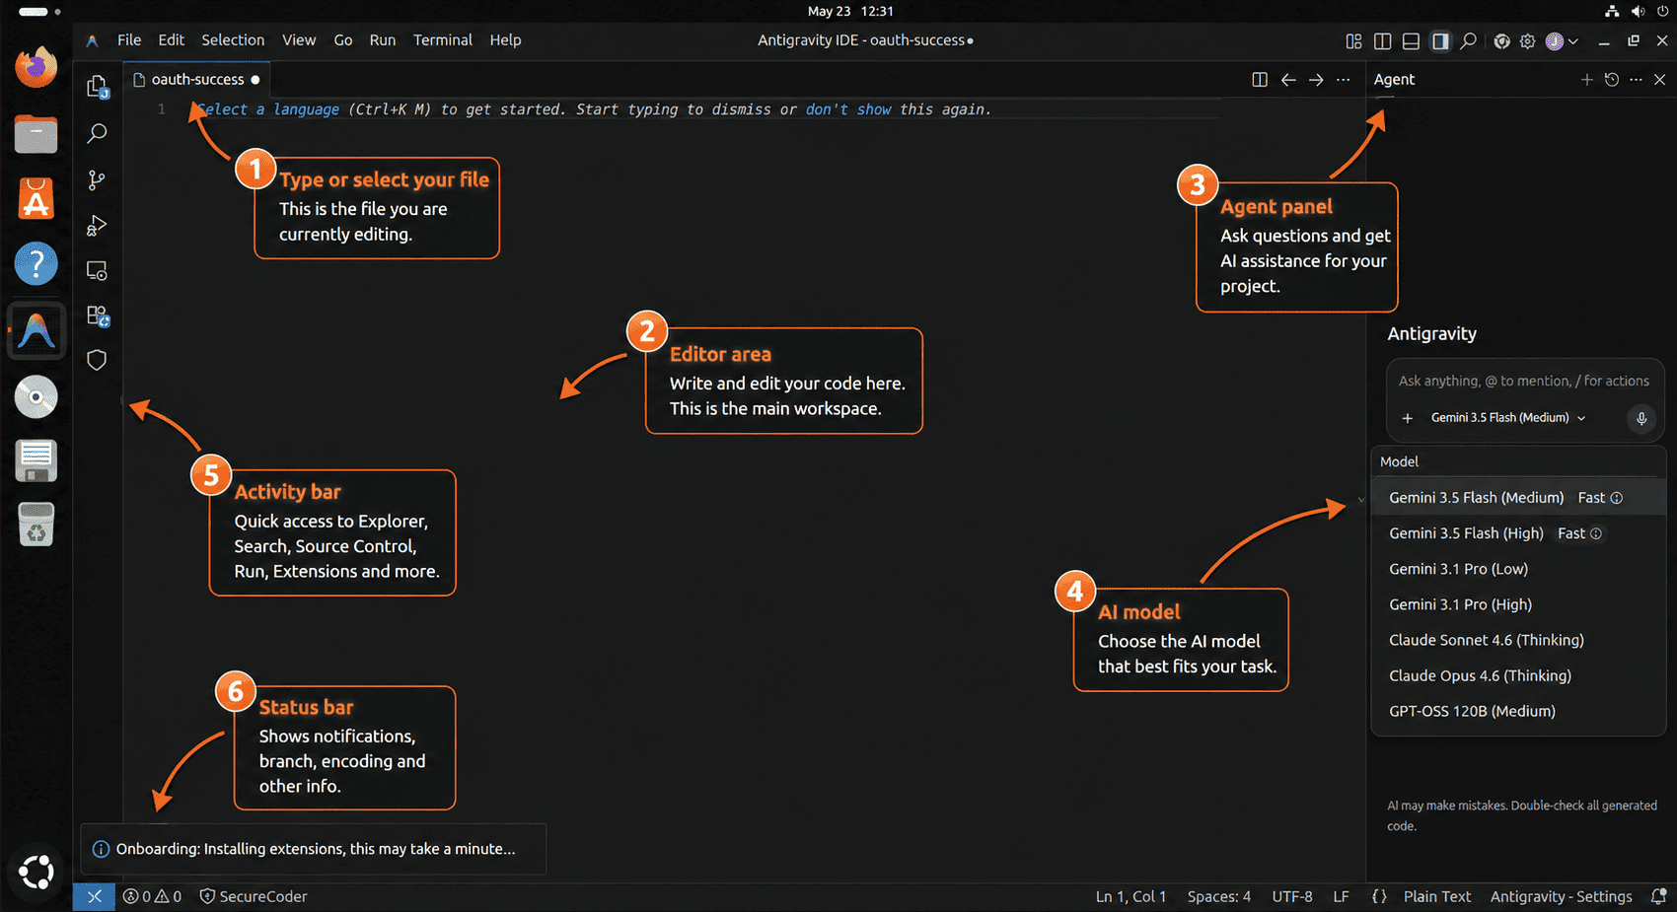Open the browser icon in title bar
This screenshot has height=912, width=1677.
point(1501,40)
